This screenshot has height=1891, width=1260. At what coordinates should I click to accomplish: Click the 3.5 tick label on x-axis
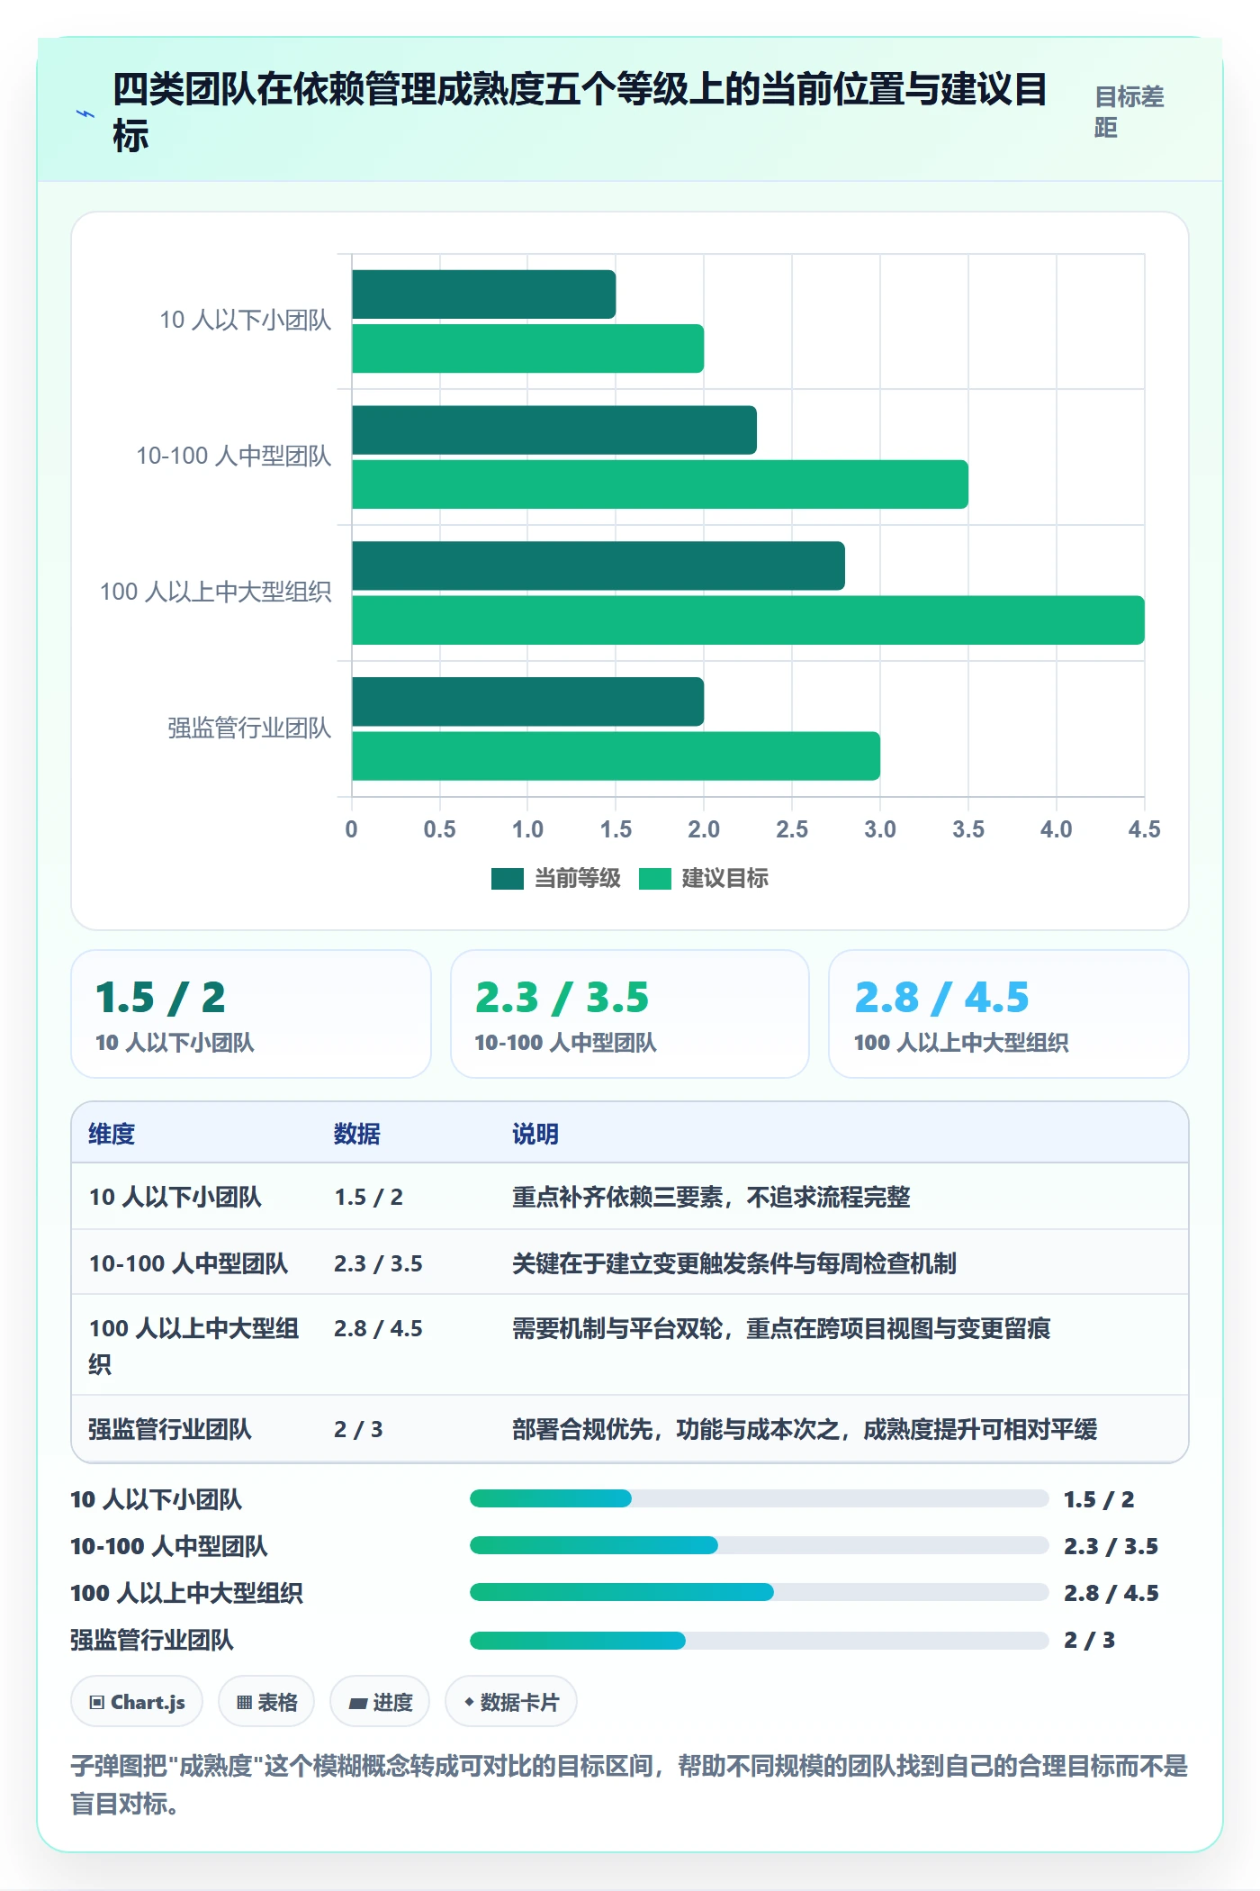[x=968, y=829]
